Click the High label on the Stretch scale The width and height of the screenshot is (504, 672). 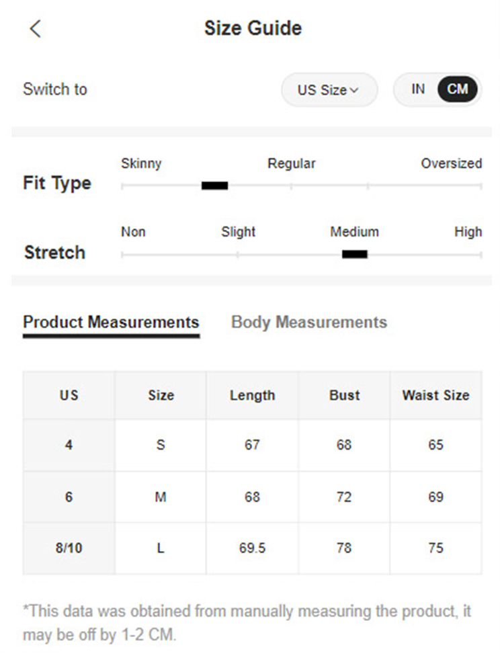468,232
